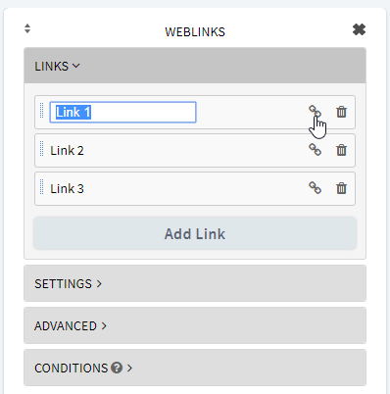This screenshot has width=390, height=394.
Task: Grab the drag handle of Link 1
Action: 41,110
